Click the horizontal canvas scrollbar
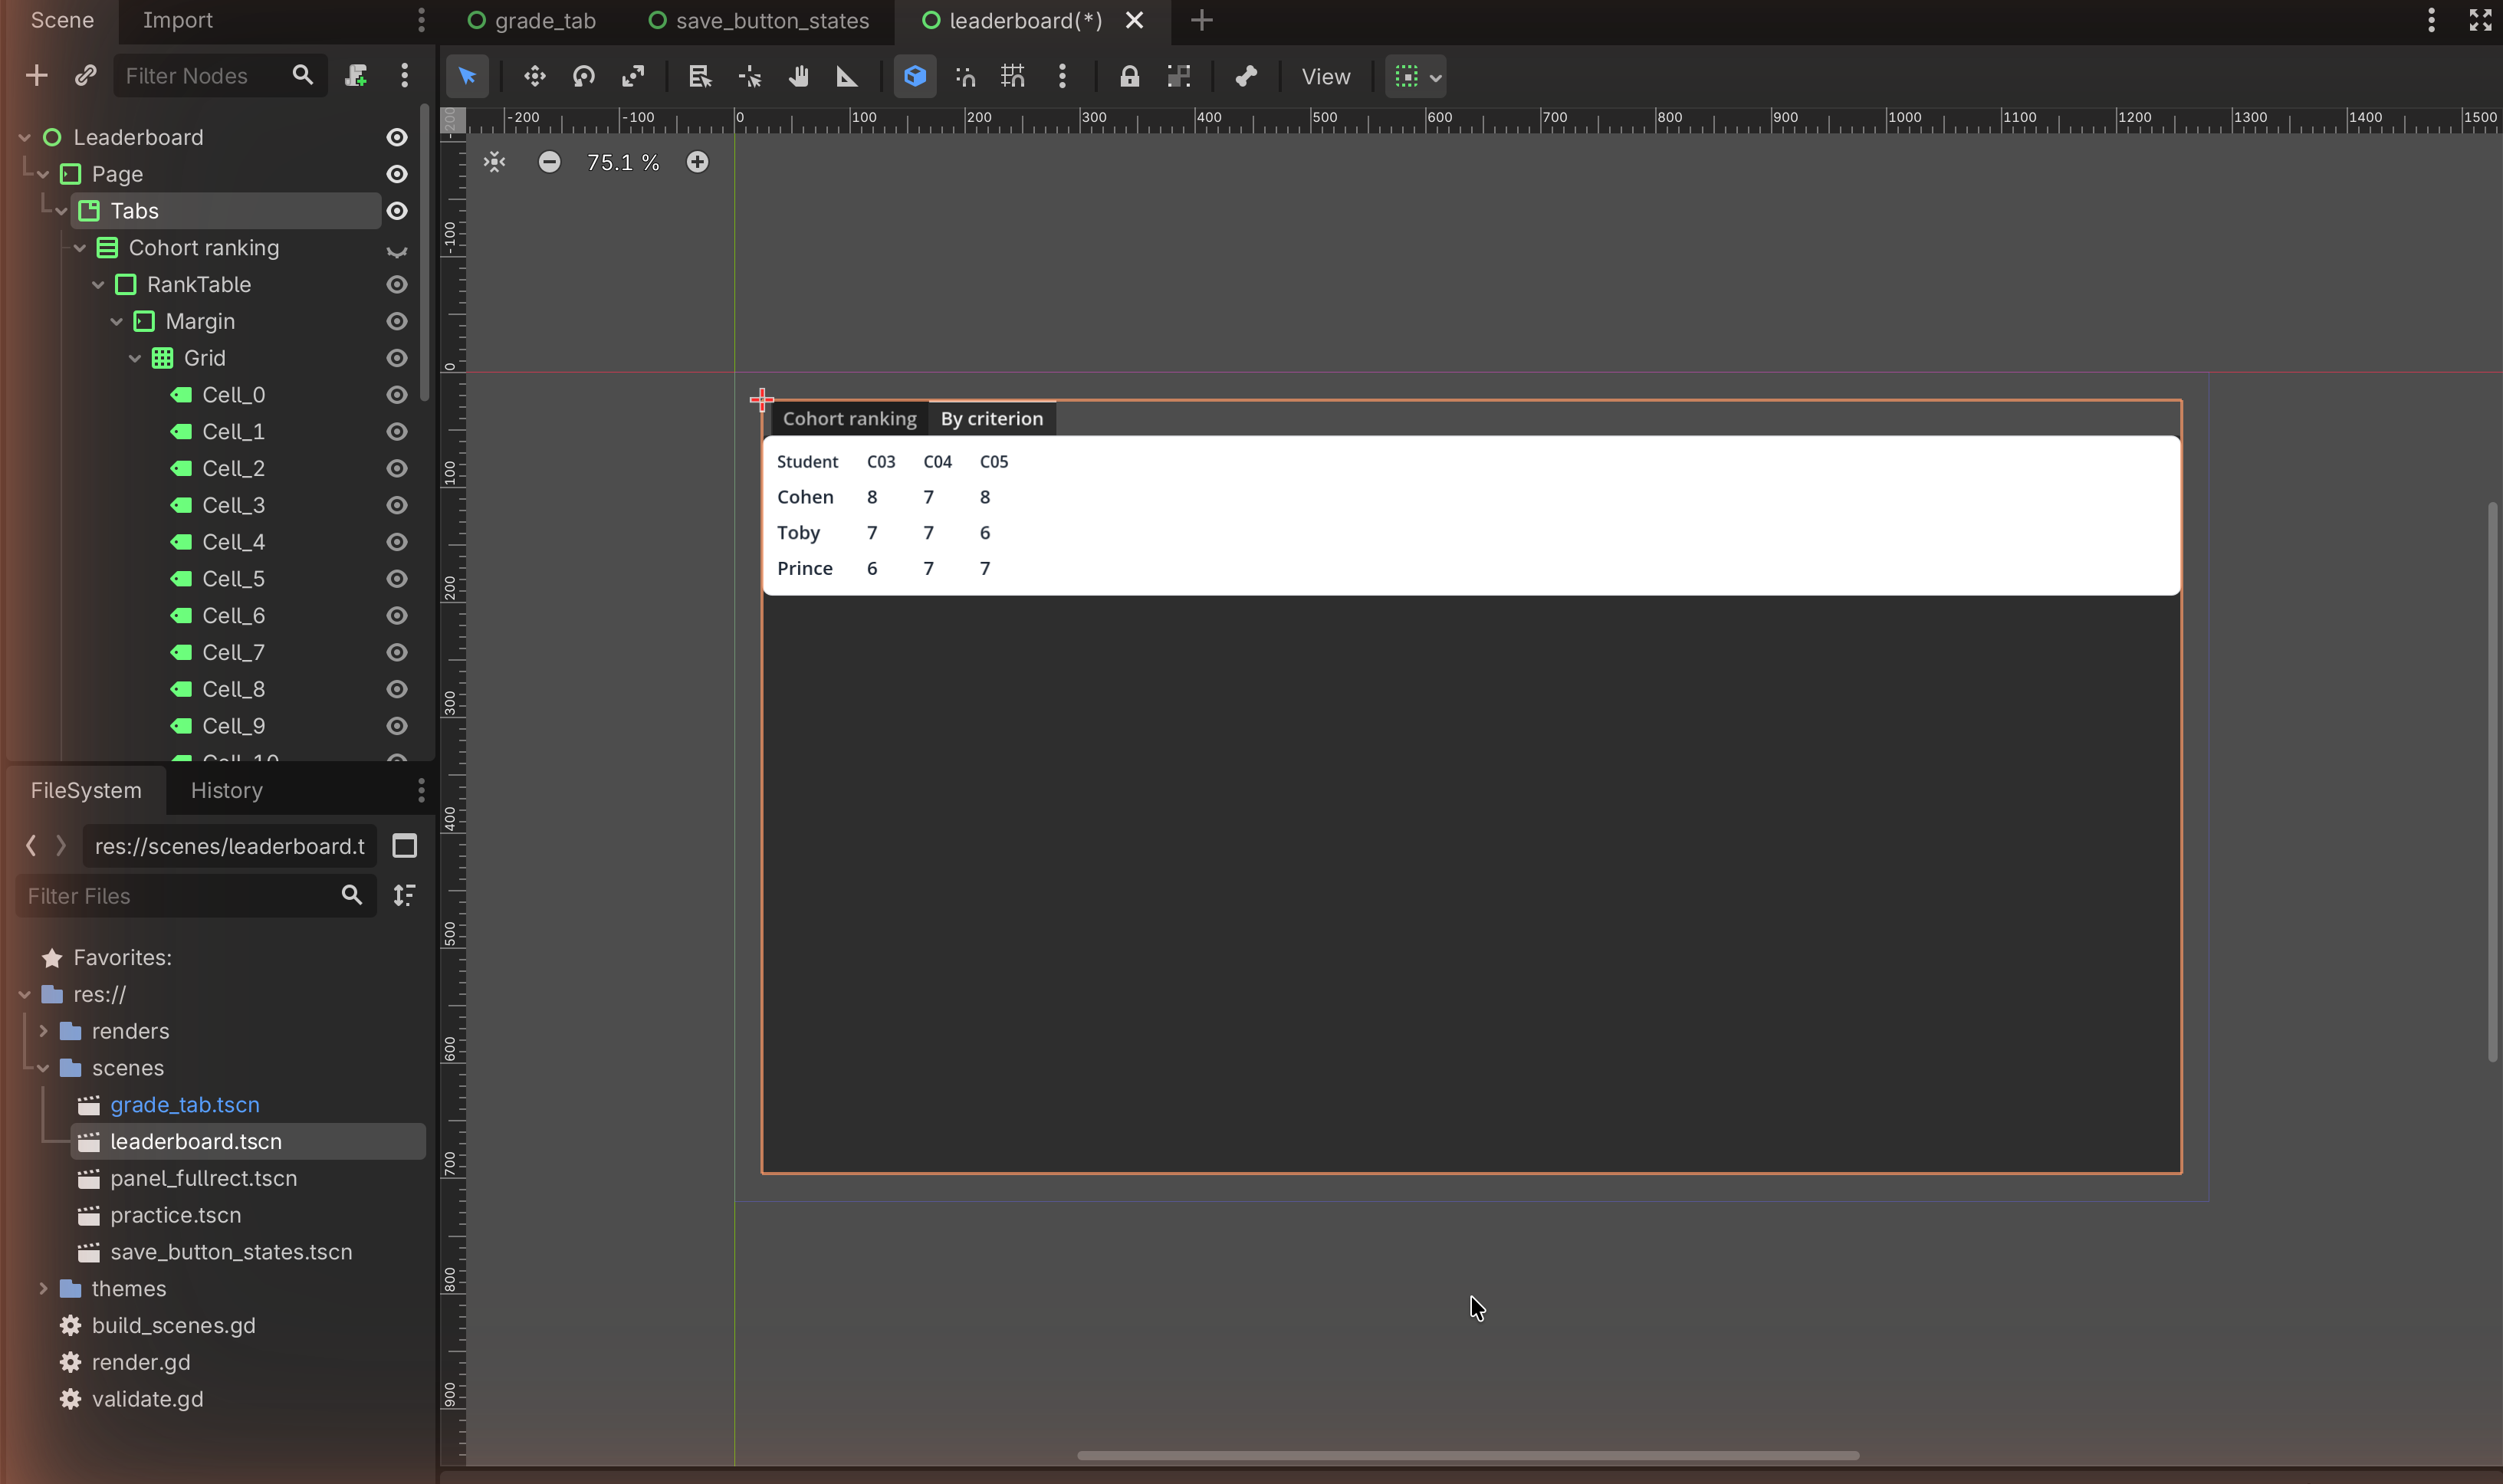 [1468, 1455]
